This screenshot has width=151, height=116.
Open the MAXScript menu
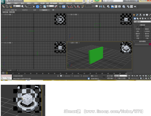(79, 3)
